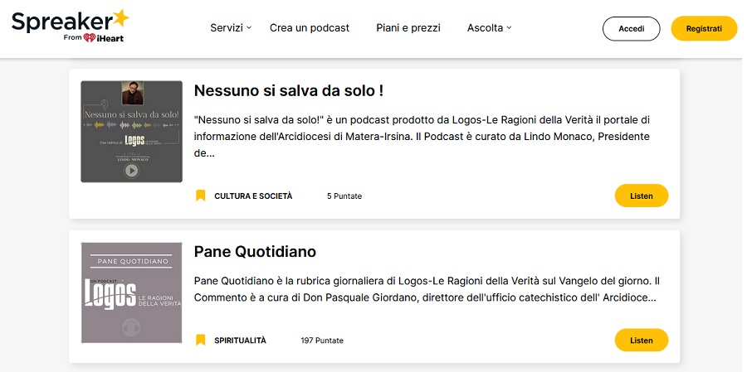The height and width of the screenshot is (372, 747).
Task: Expand the Ascolta dropdown menu
Action: point(489,28)
